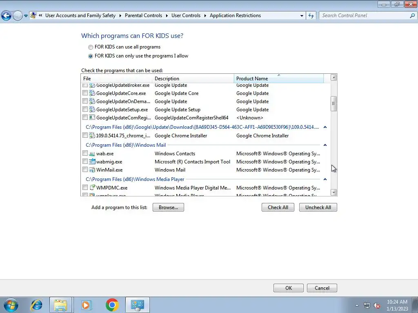Open the recent pages dropdown arrow
418x313 pixels.
26,16
